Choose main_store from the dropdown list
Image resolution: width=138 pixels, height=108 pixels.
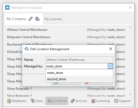(79, 73)
